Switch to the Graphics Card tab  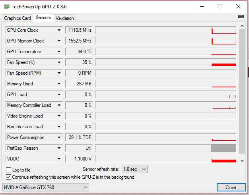tap(18, 18)
